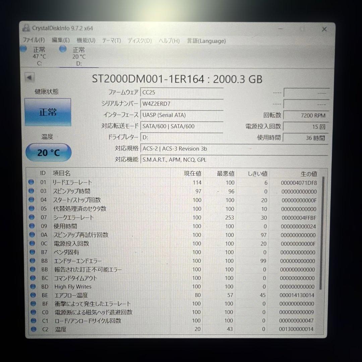
Task: Click the serial number field W4Z2ERD7
Action: (x=182, y=104)
